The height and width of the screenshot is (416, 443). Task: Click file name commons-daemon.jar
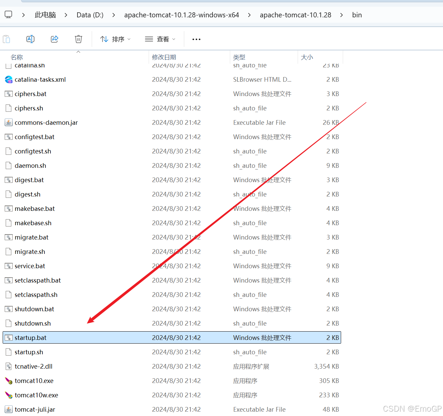[x=46, y=122]
